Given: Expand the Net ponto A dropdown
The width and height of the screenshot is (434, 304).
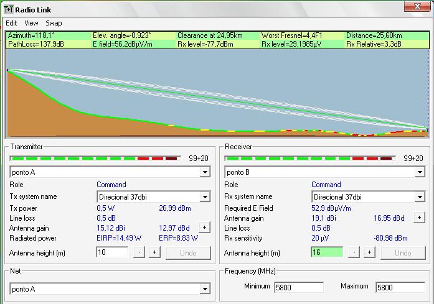Looking at the screenshot, I should coord(205,289).
